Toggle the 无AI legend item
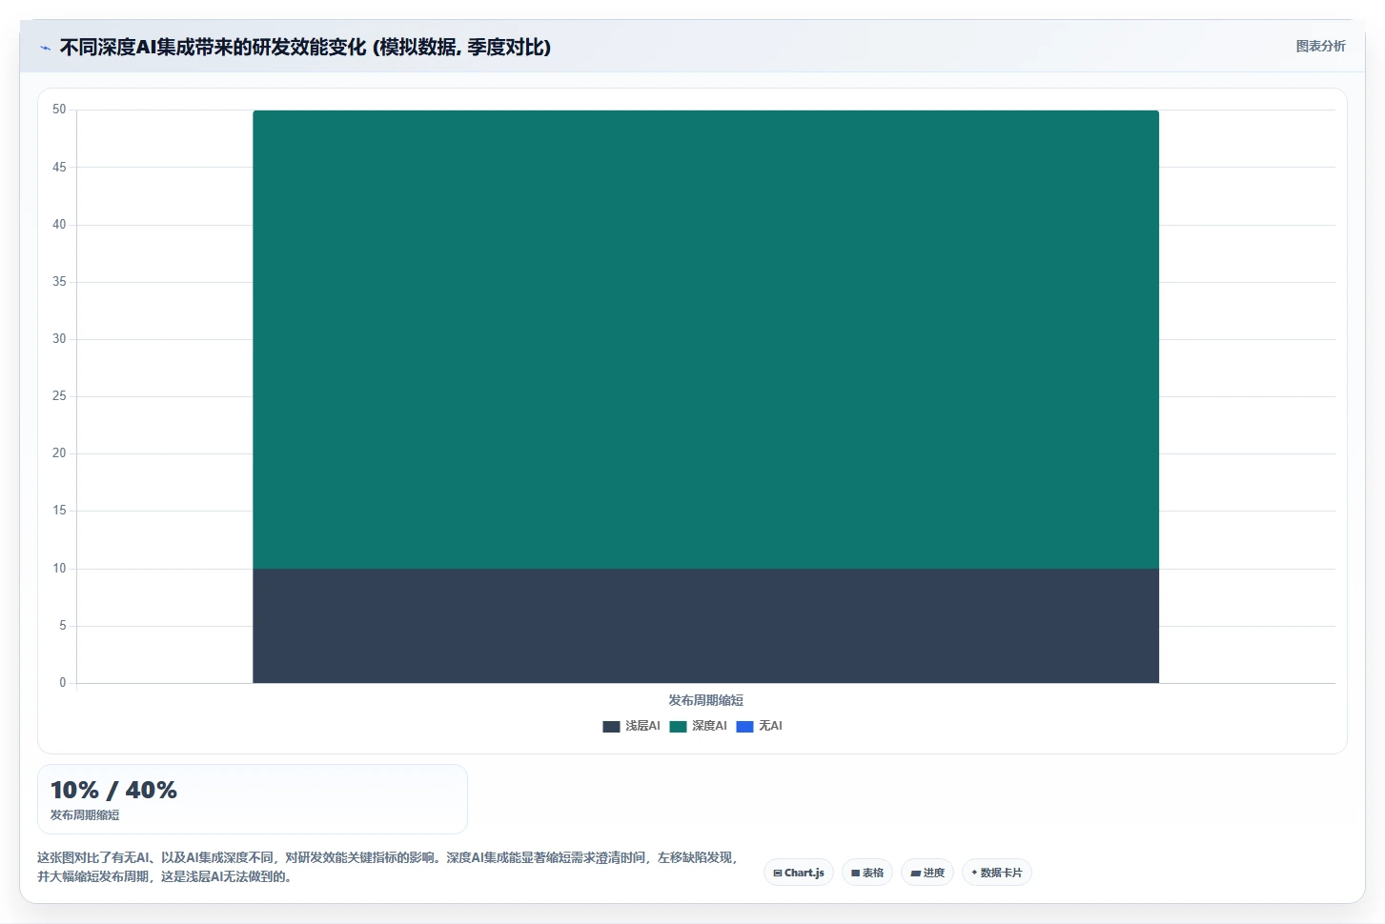This screenshot has height=924, width=1385. pos(760,726)
